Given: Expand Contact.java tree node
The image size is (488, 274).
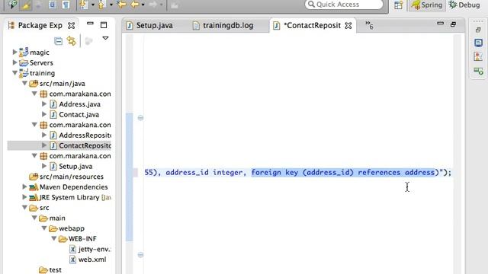Looking at the screenshot, I should click(x=44, y=114).
